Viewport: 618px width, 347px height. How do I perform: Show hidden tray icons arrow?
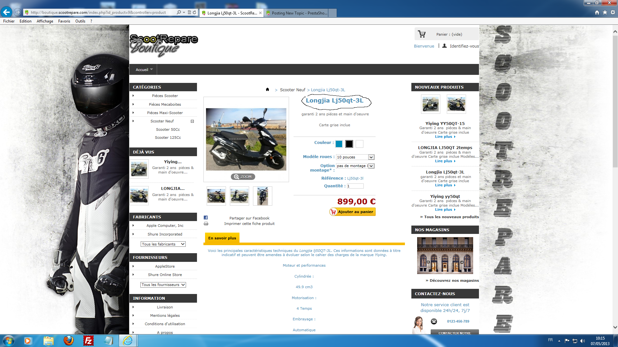(x=559, y=341)
